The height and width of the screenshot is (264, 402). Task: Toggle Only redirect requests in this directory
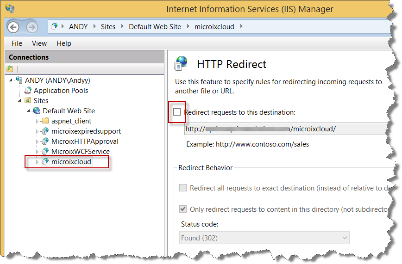(183, 209)
